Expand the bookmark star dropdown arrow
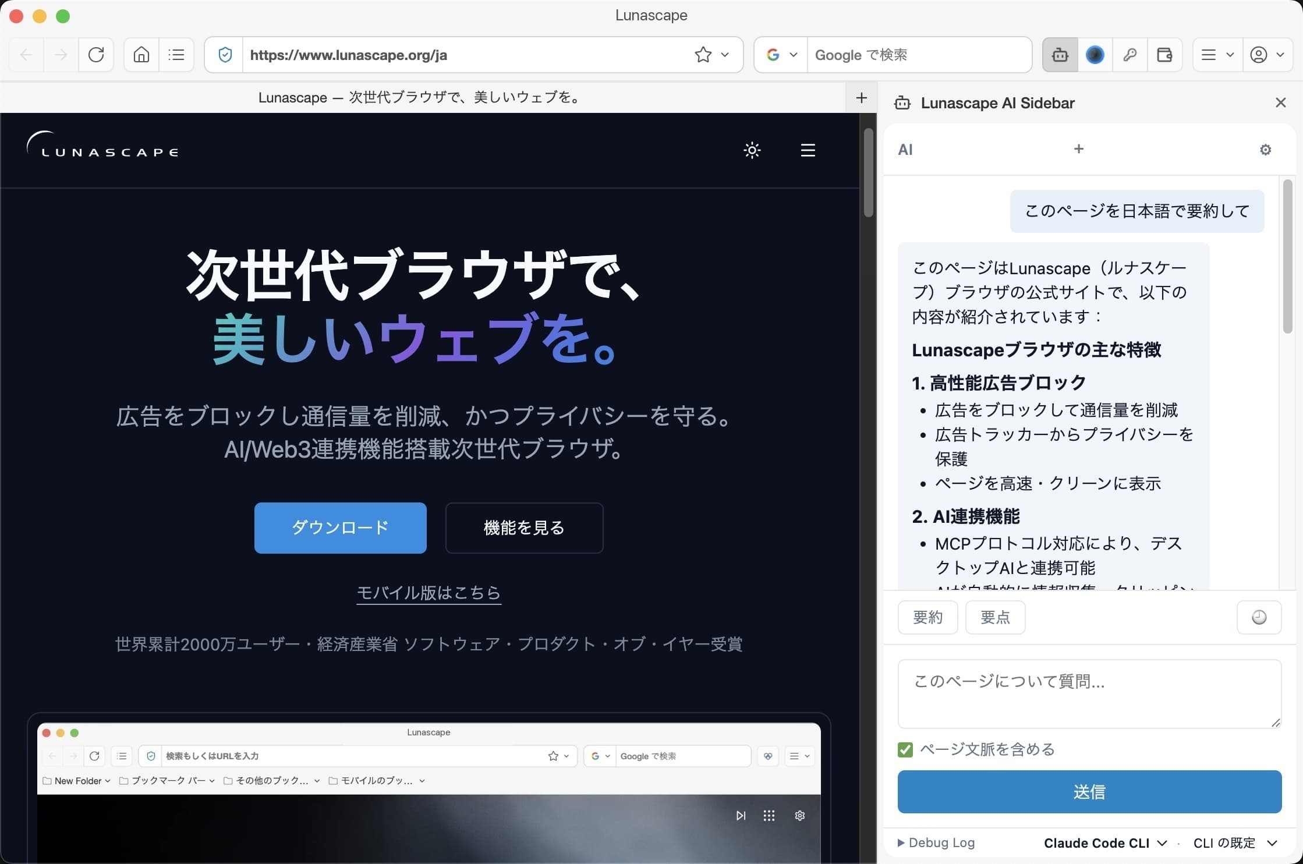The image size is (1303, 864). 725,55
